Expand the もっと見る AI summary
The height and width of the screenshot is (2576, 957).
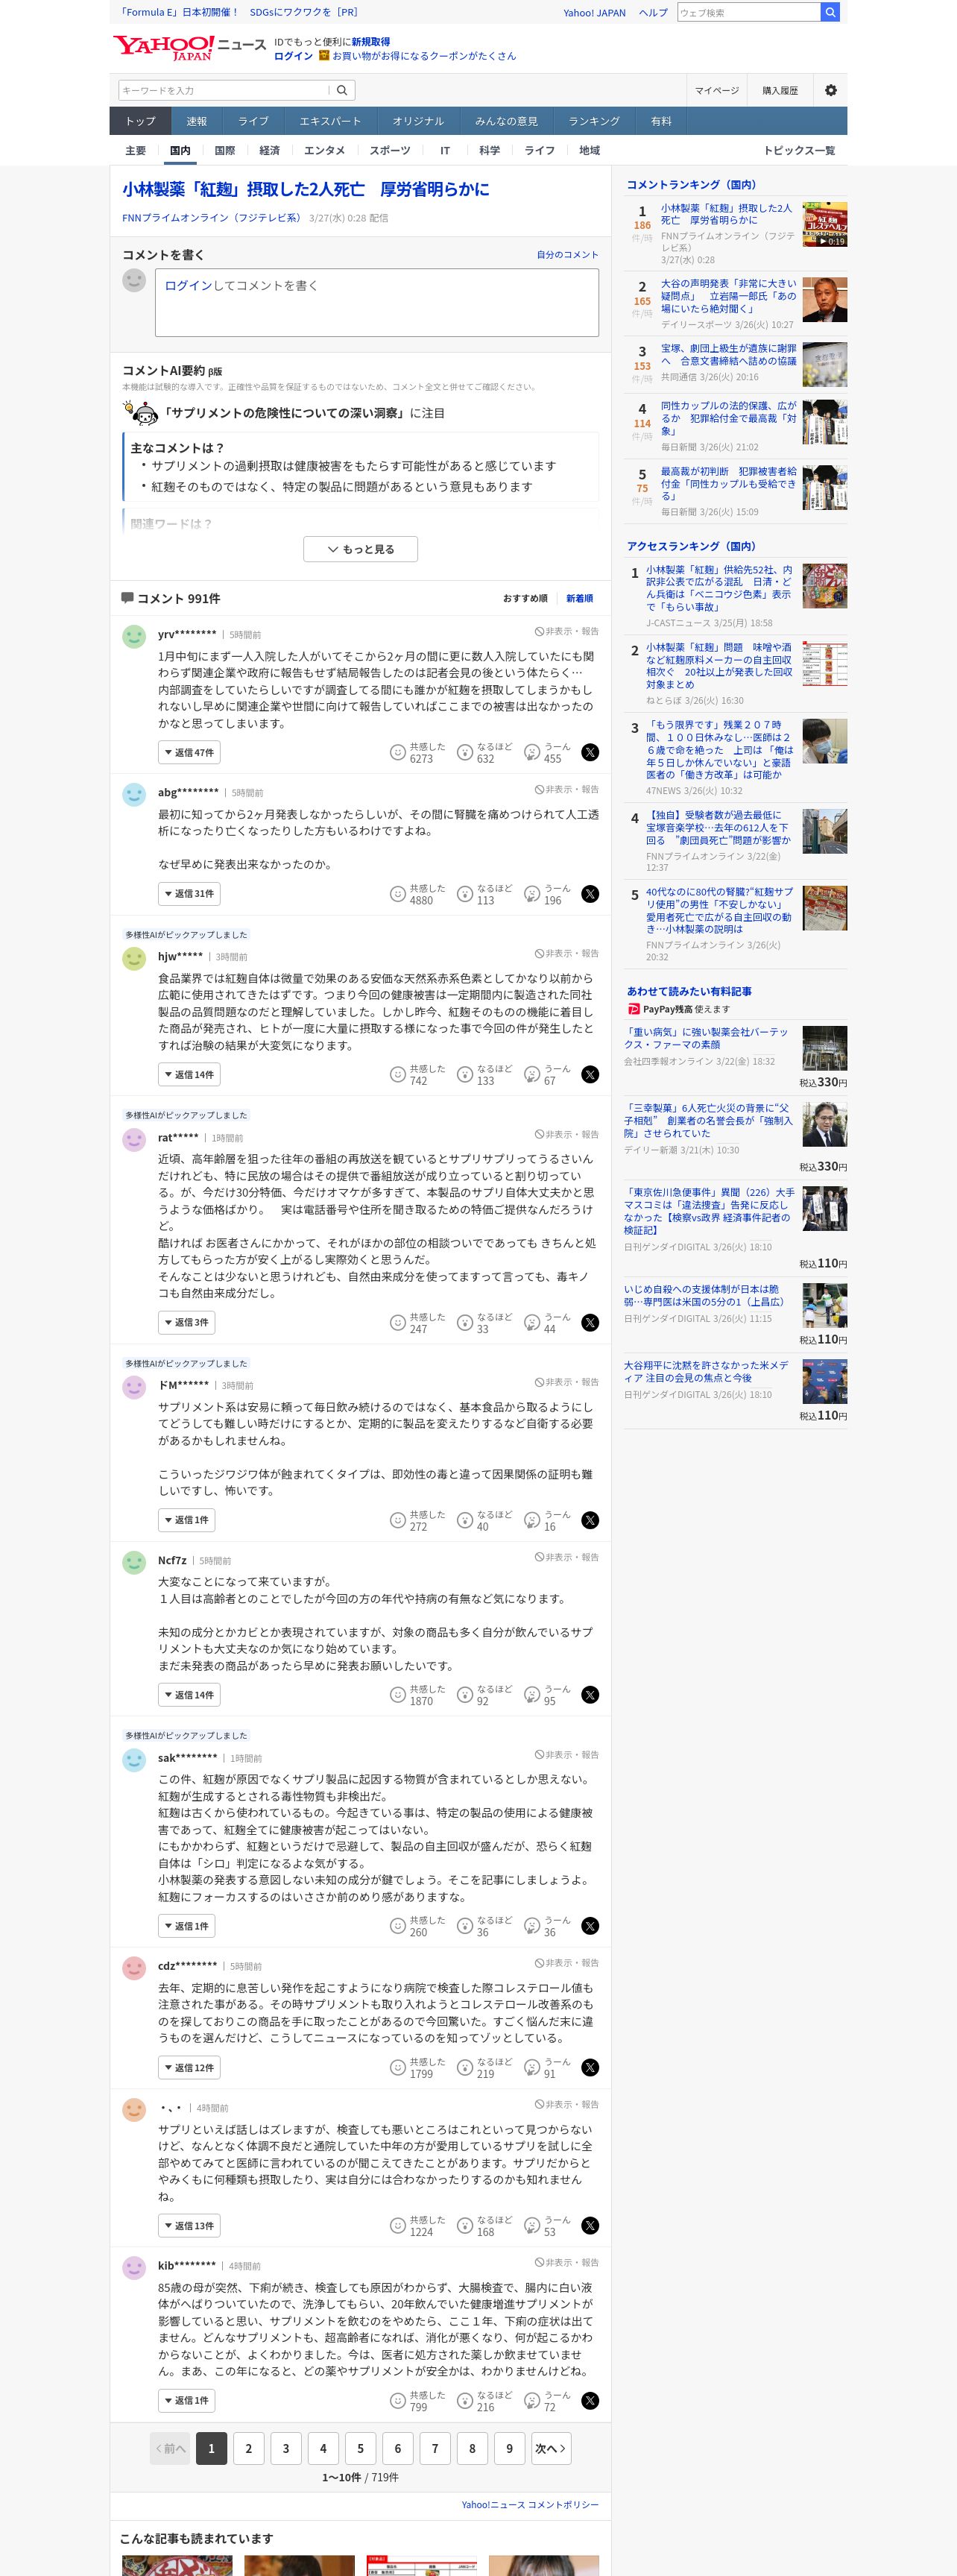pyautogui.click(x=360, y=549)
